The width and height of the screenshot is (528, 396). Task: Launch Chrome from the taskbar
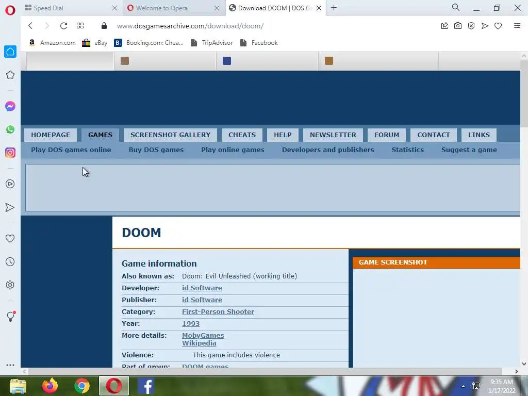82,386
